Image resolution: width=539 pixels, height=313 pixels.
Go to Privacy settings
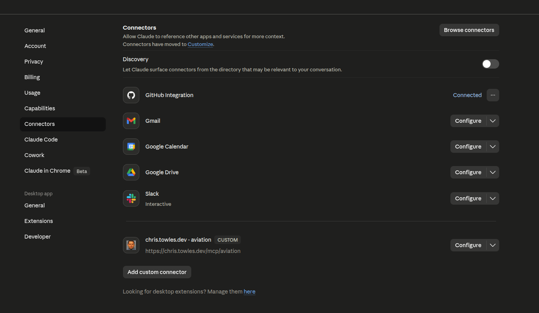click(x=63, y=62)
